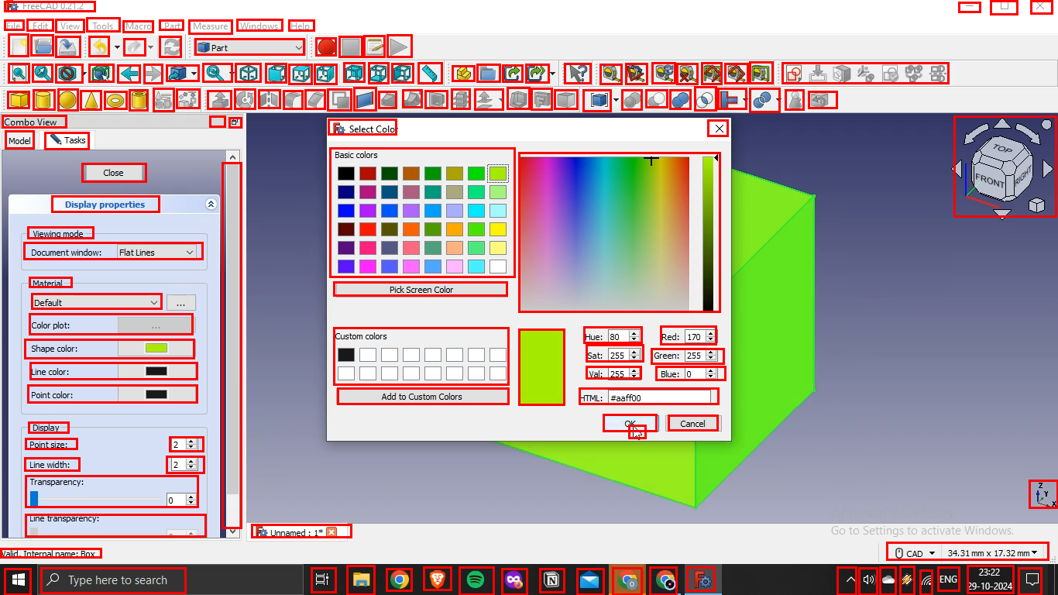Open the Flat Lines viewing mode dropdown
The image size is (1058, 595).
point(157,251)
